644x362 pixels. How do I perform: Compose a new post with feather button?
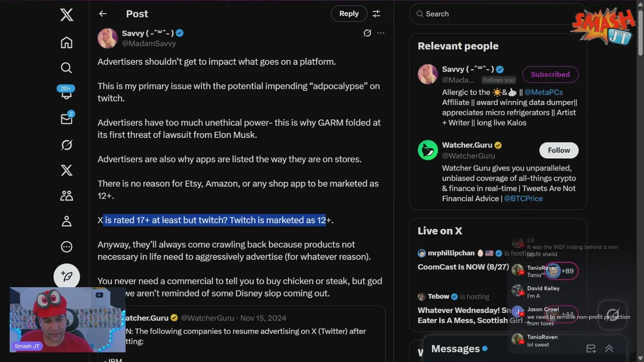tap(66, 277)
